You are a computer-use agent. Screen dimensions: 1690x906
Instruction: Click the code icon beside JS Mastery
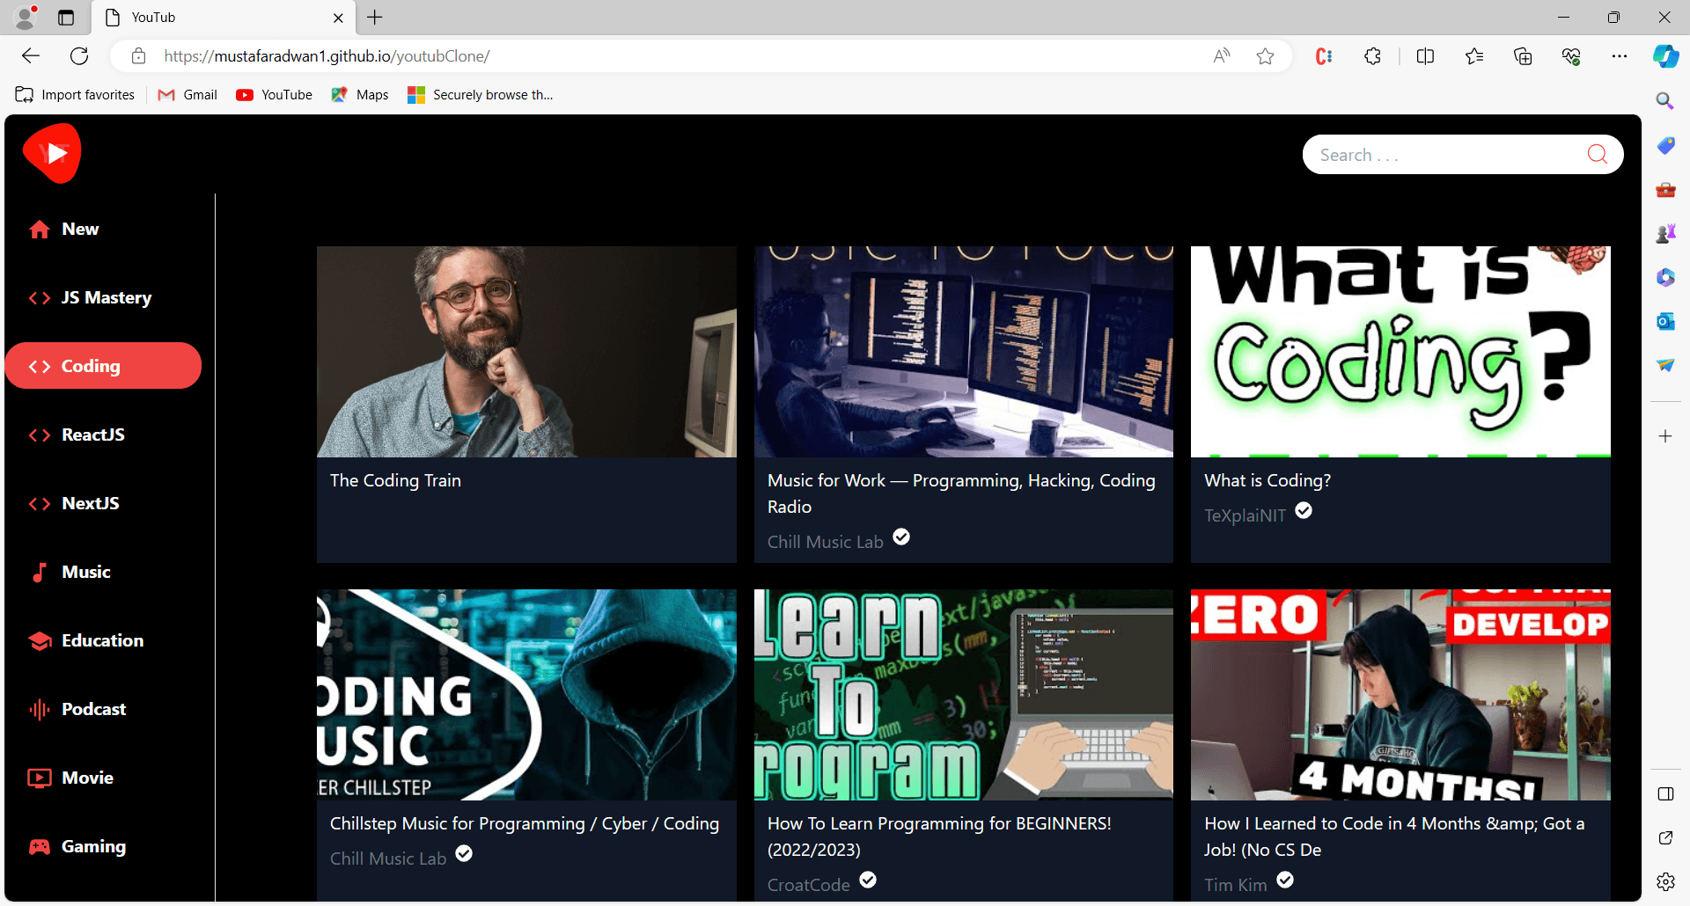click(40, 298)
